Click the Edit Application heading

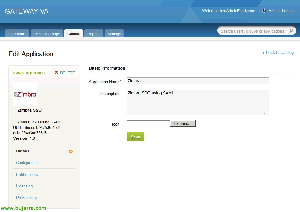click(31, 54)
